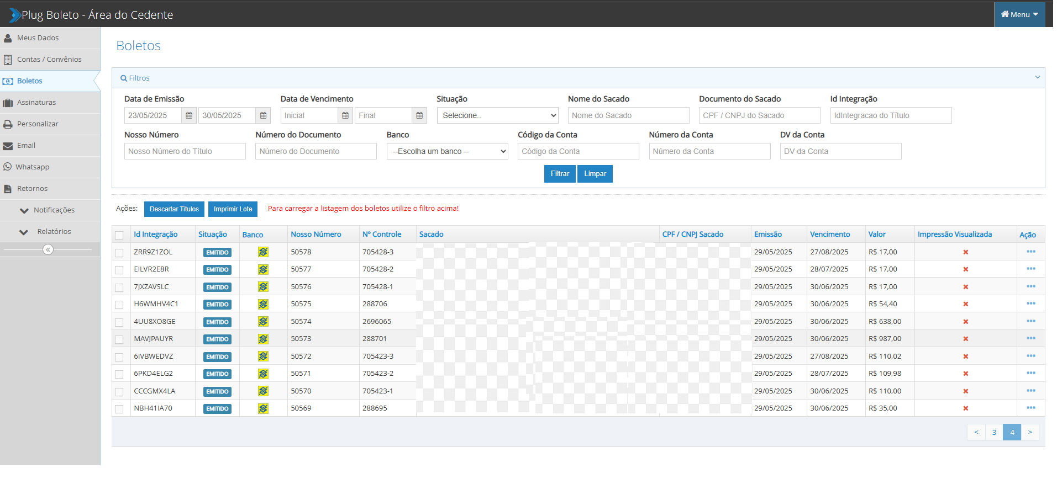Click the Assinaturas briefcase icon

pyautogui.click(x=8, y=103)
